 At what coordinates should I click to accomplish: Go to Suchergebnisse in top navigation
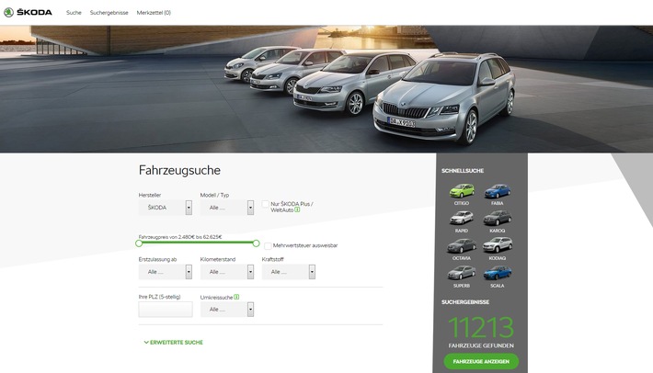tap(109, 13)
